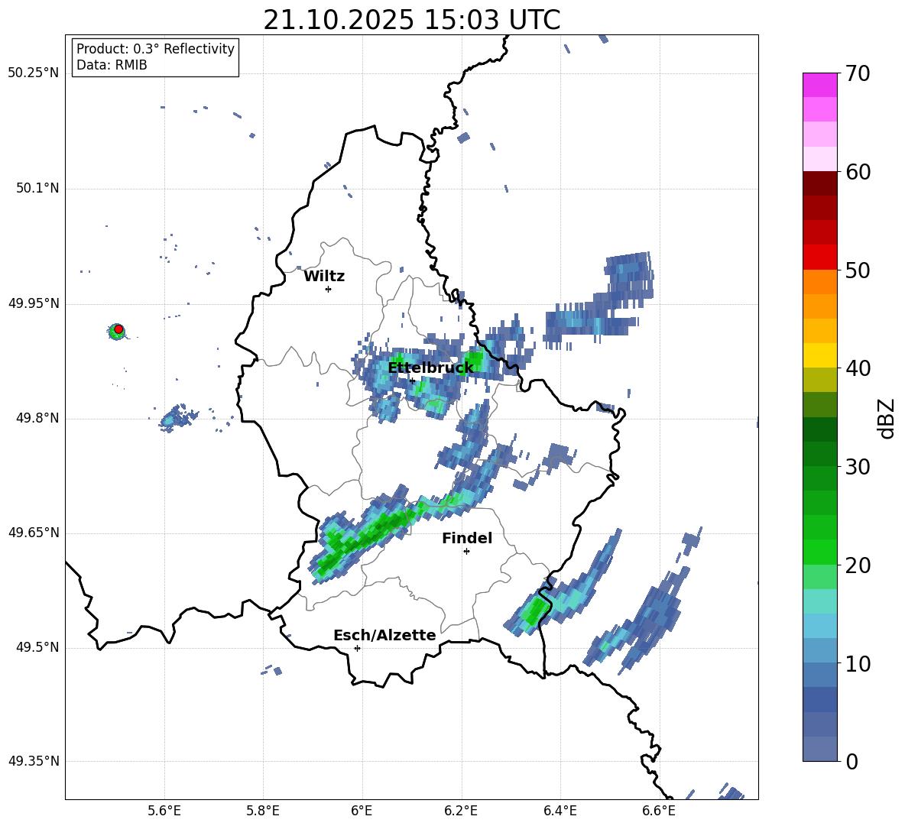Image resolution: width=905 pixels, height=826 pixels.
Task: Click the 49.95°N latitude label
Action: pyautogui.click(x=34, y=303)
